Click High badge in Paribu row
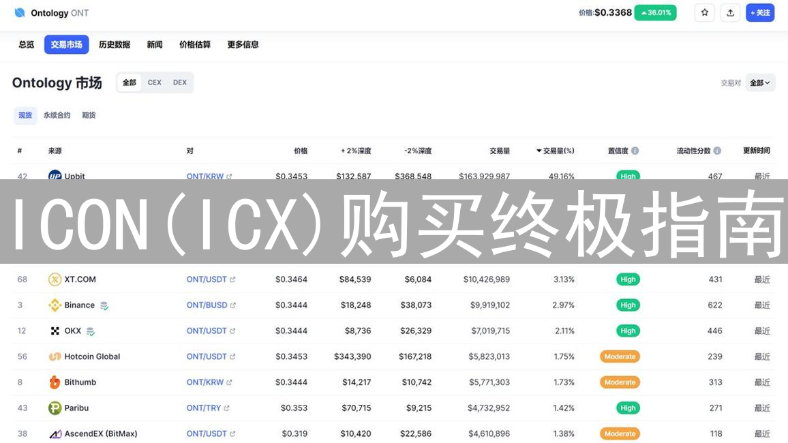This screenshot has height=443, width=788. [x=628, y=408]
